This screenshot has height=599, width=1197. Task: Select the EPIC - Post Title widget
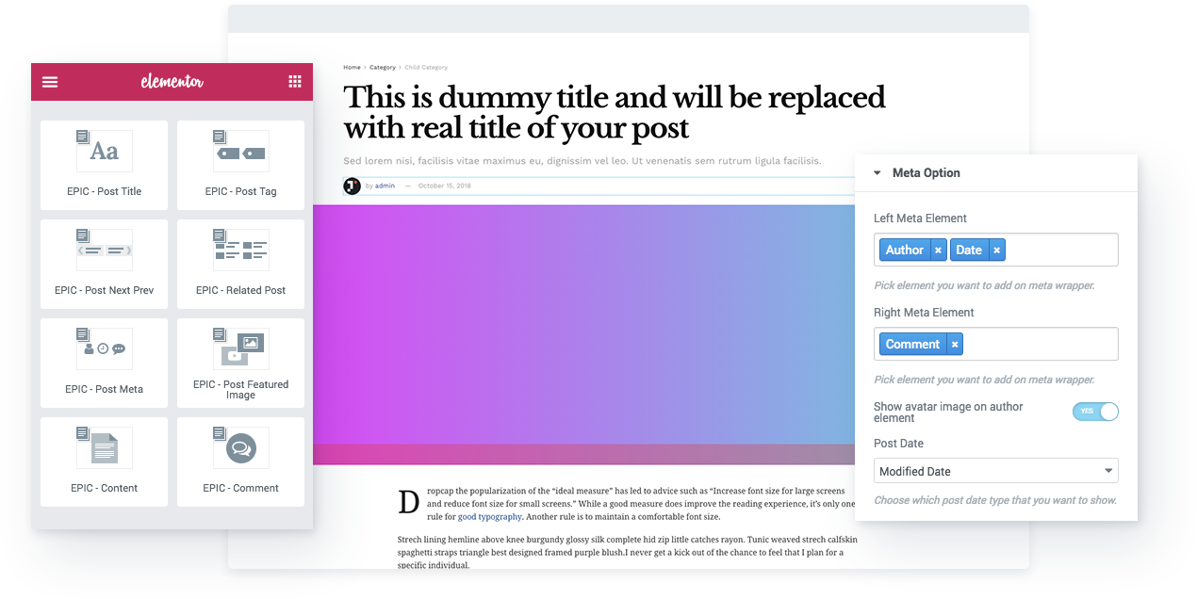tap(104, 165)
